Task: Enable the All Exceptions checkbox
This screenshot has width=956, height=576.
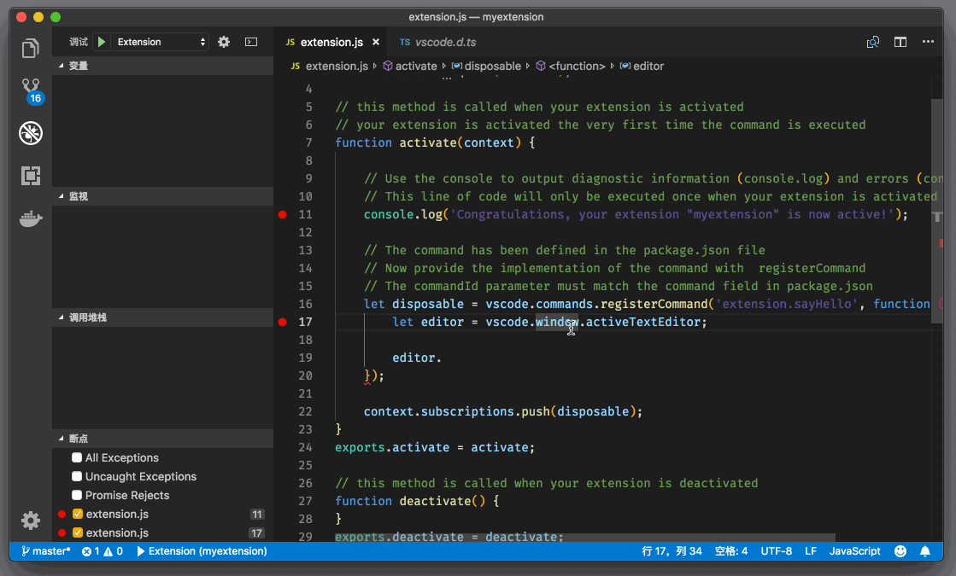Action: point(77,458)
